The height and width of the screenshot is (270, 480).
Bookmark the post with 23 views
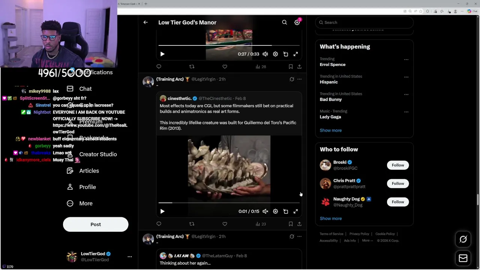pos(291,224)
